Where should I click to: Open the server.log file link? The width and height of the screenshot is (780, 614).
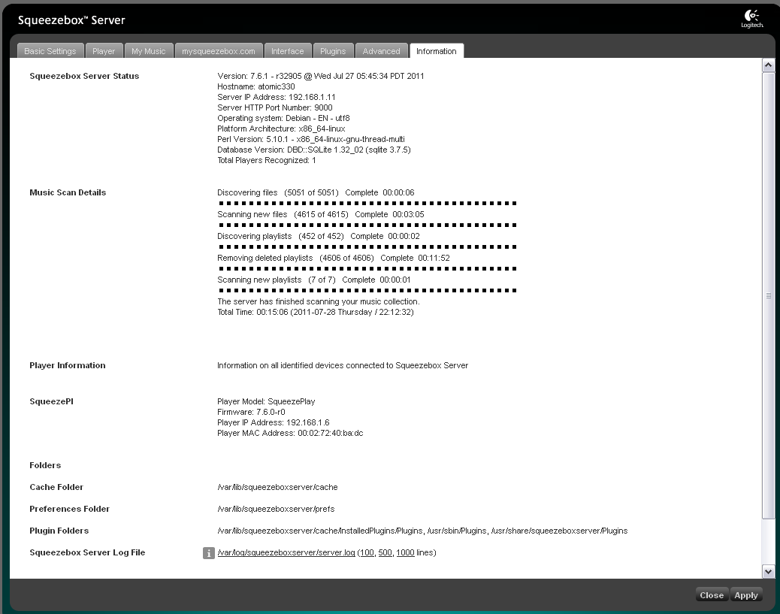coord(286,553)
